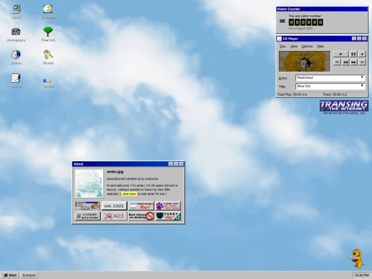Click the Visitor Counter computer icon

(x=282, y=22)
